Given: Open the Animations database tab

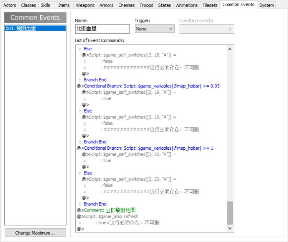Looking at the screenshot, I should [x=187, y=5].
